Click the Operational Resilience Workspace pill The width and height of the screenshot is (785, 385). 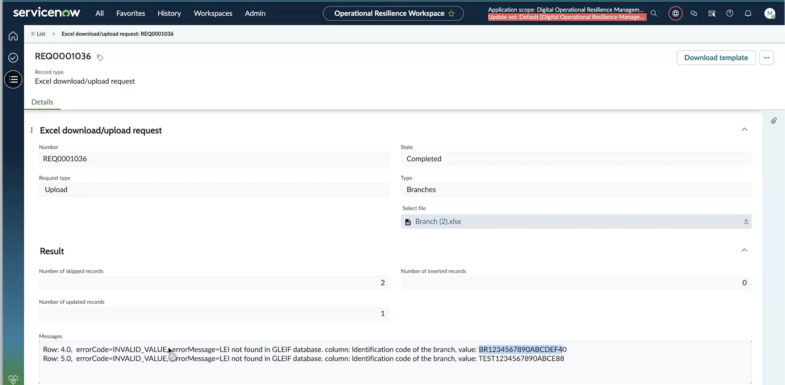(x=394, y=13)
